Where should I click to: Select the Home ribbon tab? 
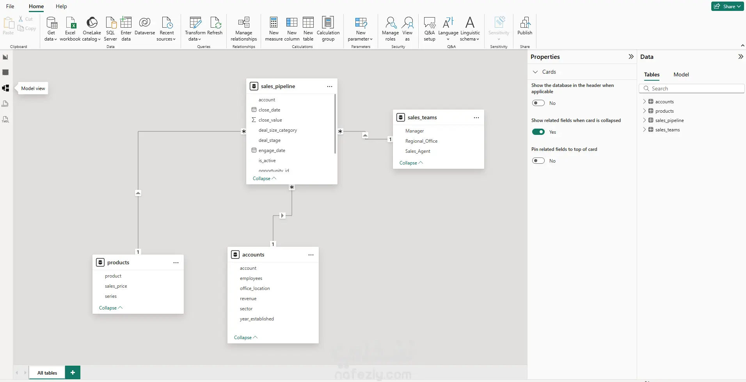point(36,6)
